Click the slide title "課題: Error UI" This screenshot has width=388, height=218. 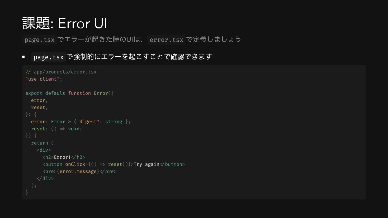click(65, 23)
